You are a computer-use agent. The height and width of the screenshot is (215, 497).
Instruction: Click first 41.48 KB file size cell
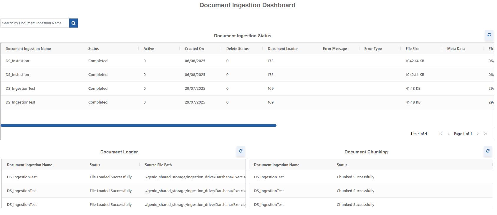pos(413,89)
